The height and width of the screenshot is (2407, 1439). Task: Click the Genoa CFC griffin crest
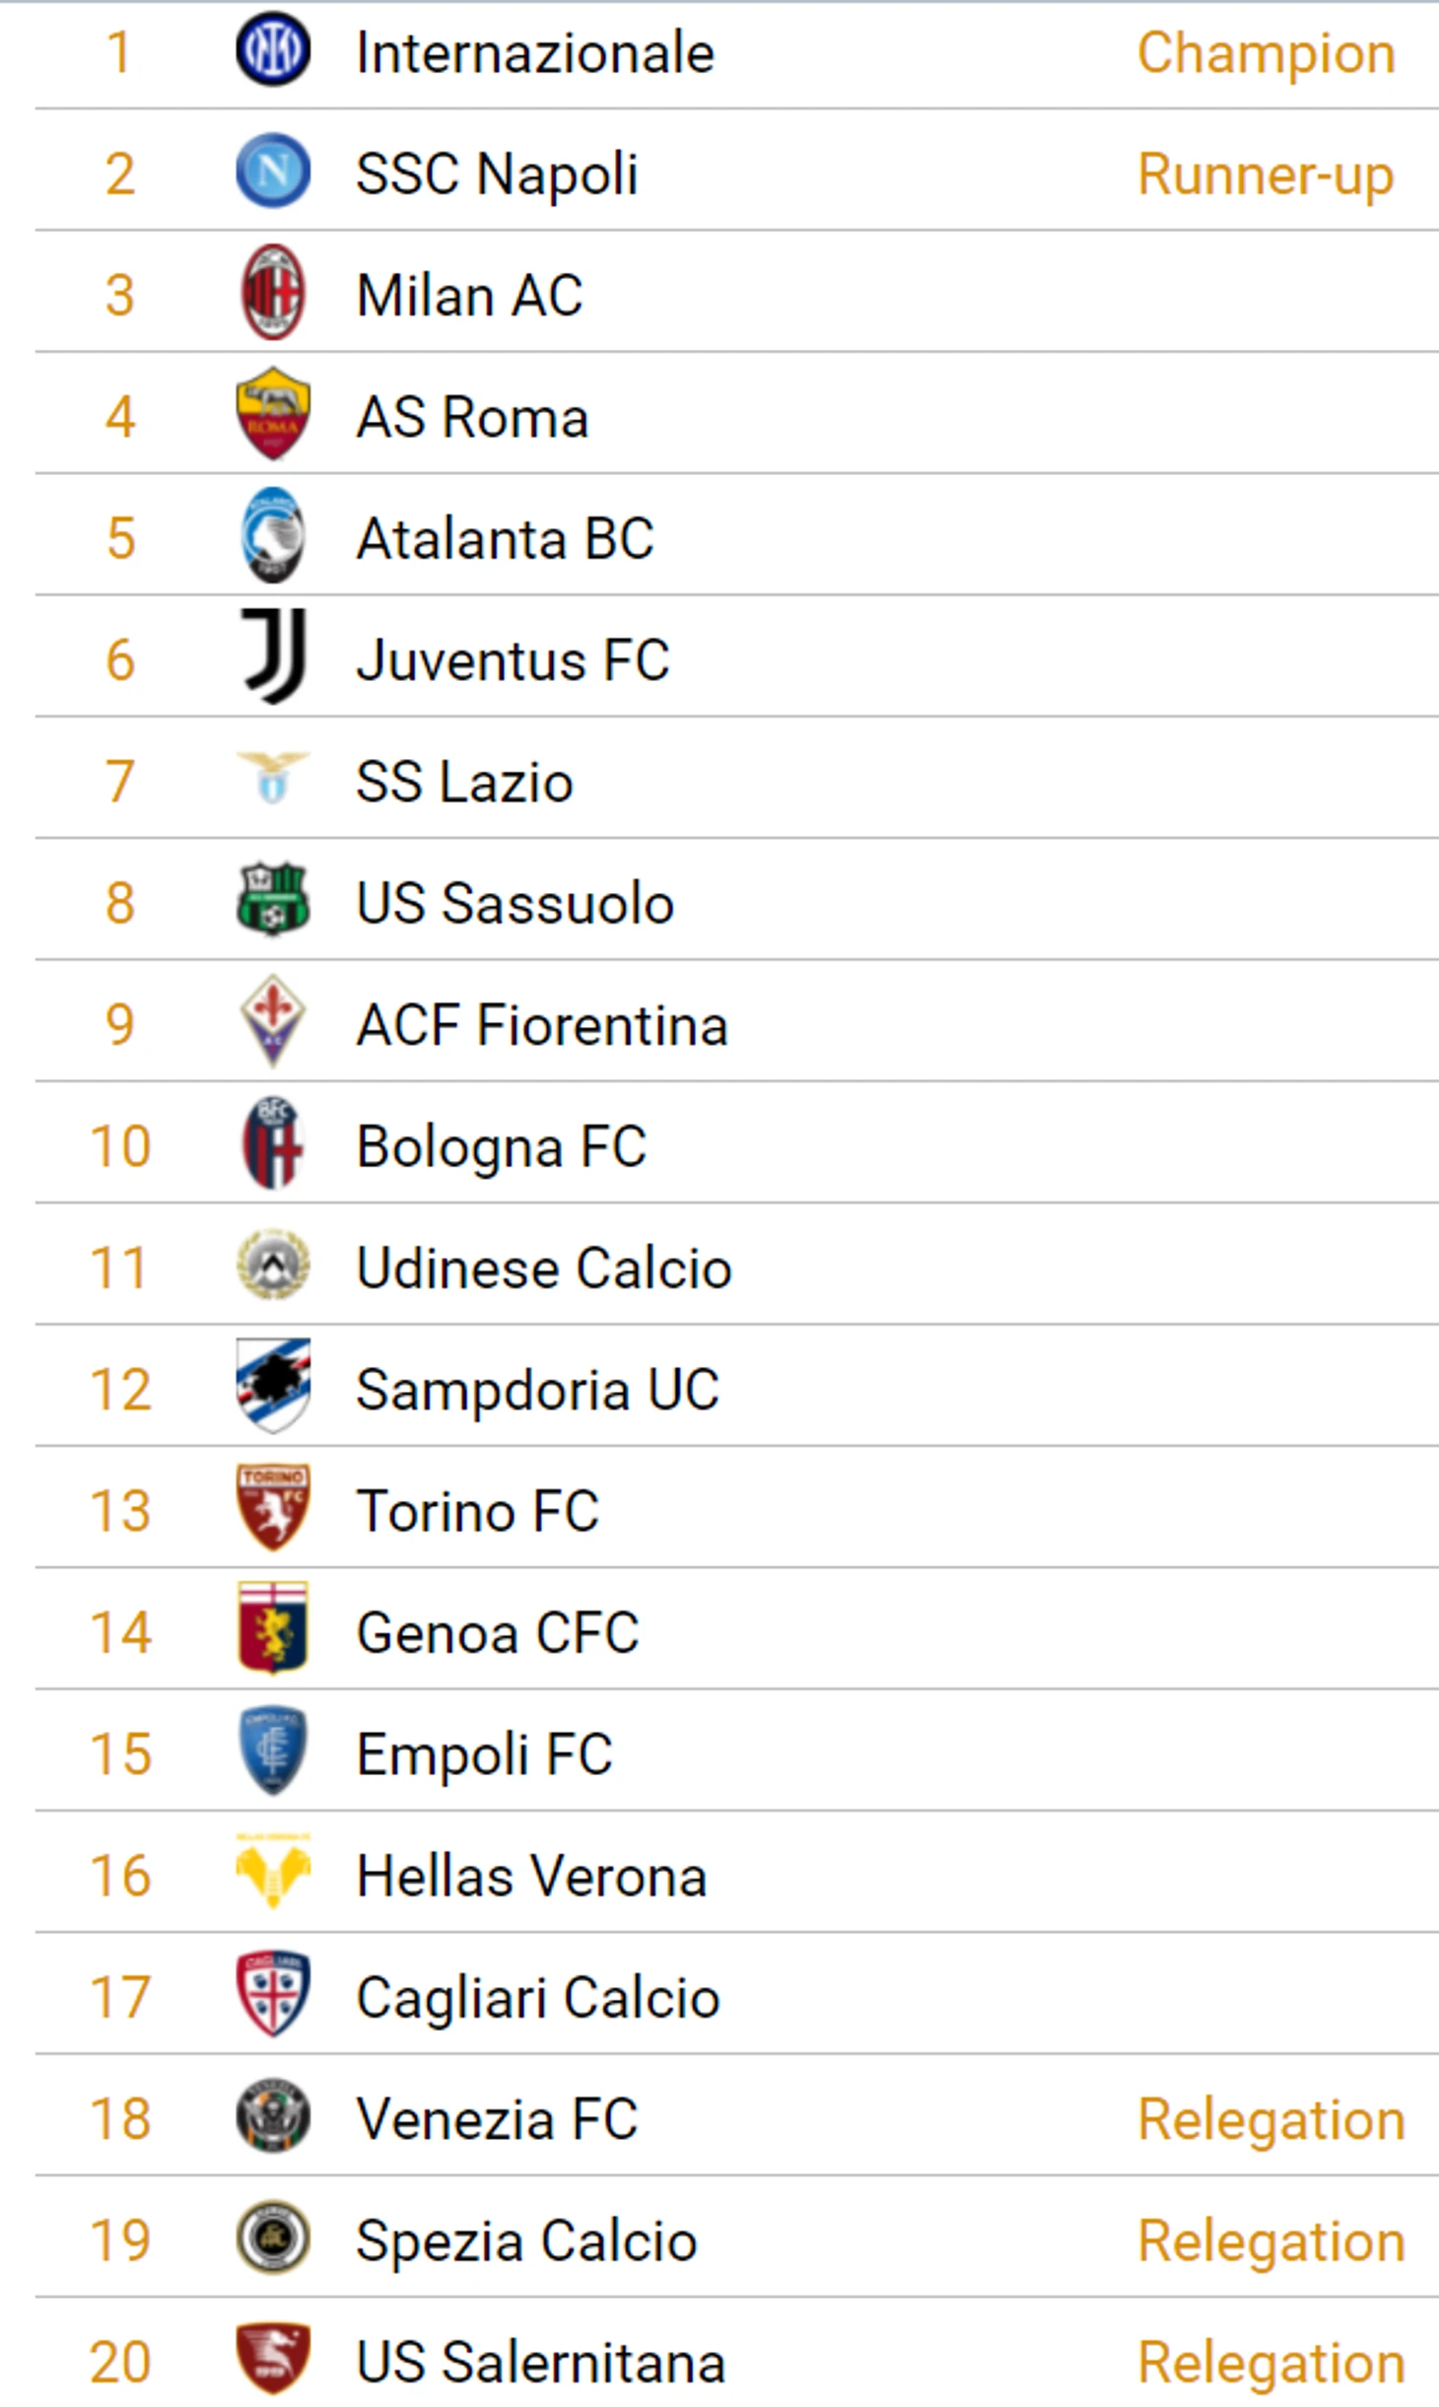tap(273, 1630)
